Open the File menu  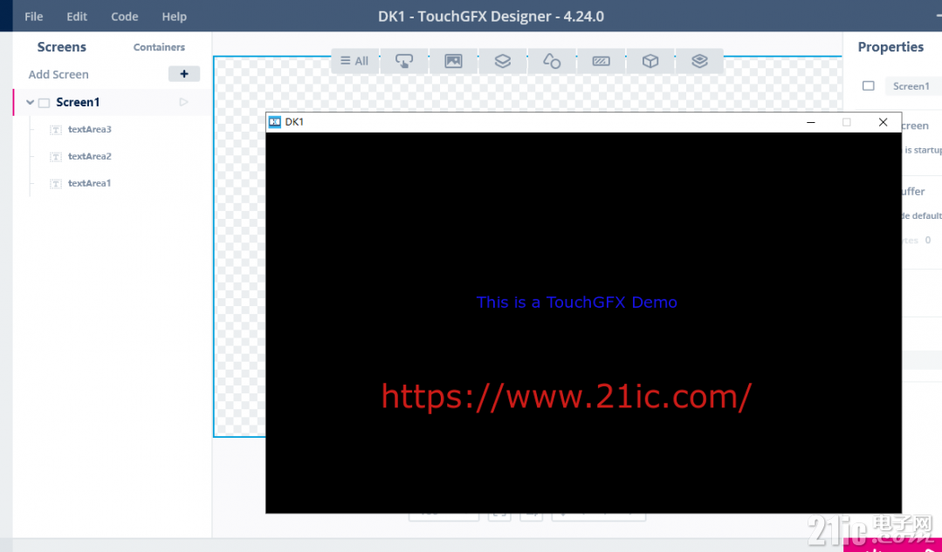[x=34, y=17]
